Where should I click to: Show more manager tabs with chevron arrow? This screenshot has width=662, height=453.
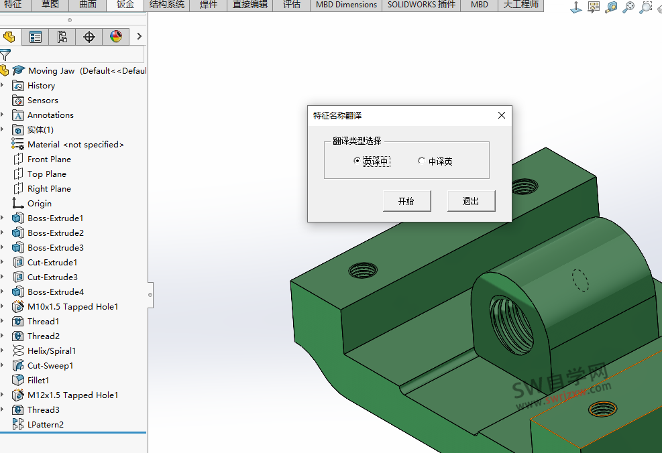pos(139,37)
